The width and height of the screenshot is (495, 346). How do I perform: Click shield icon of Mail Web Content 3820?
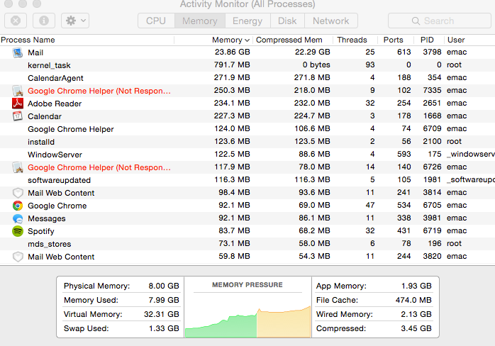pyautogui.click(x=18, y=257)
